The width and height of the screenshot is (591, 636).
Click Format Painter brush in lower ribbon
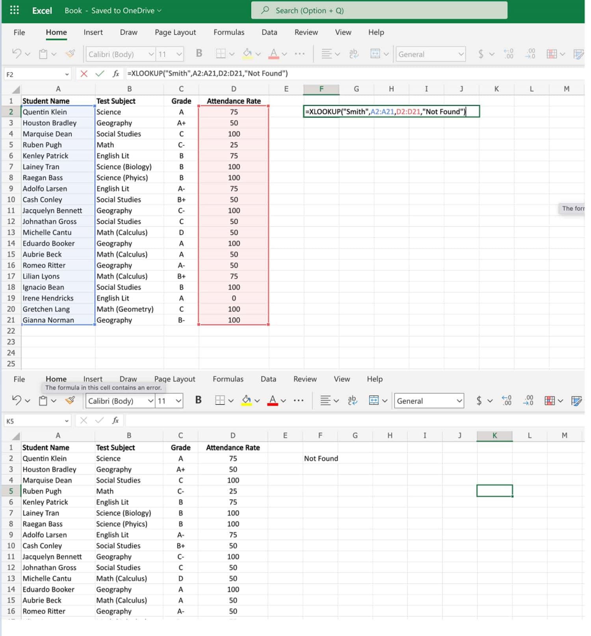point(70,400)
